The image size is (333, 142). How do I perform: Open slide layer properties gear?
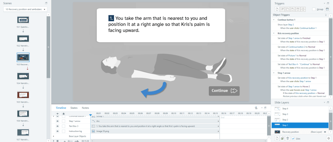tap(329, 138)
